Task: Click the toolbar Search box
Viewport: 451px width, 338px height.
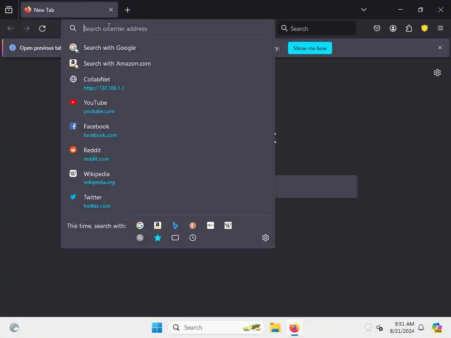Action: [x=316, y=29]
